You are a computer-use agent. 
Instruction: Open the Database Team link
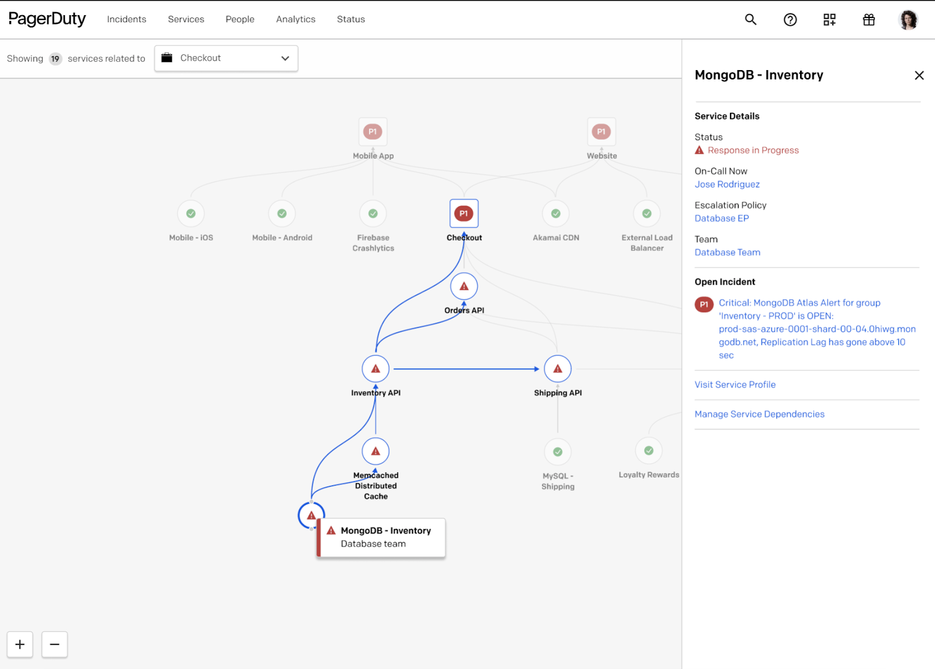click(728, 252)
